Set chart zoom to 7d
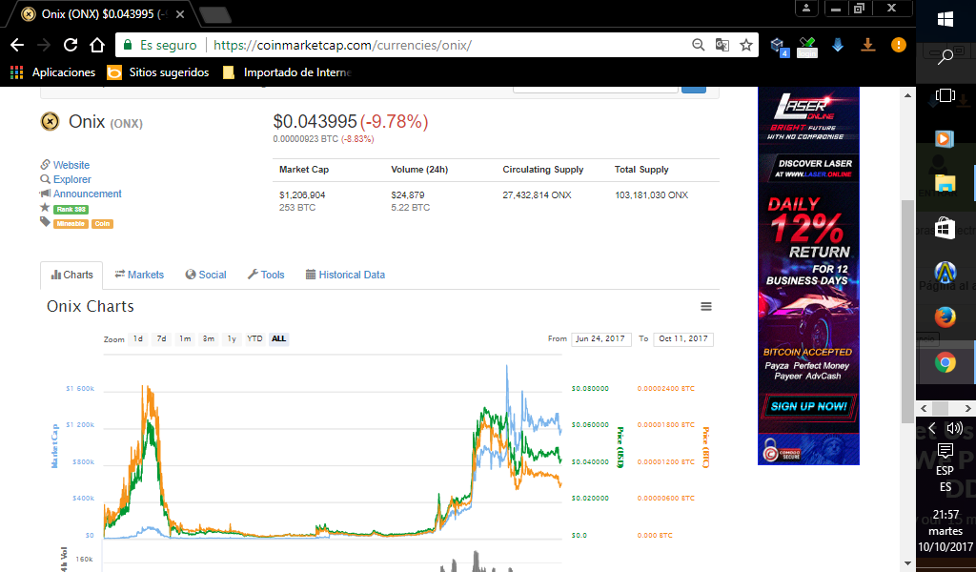The height and width of the screenshot is (572, 976). click(161, 339)
